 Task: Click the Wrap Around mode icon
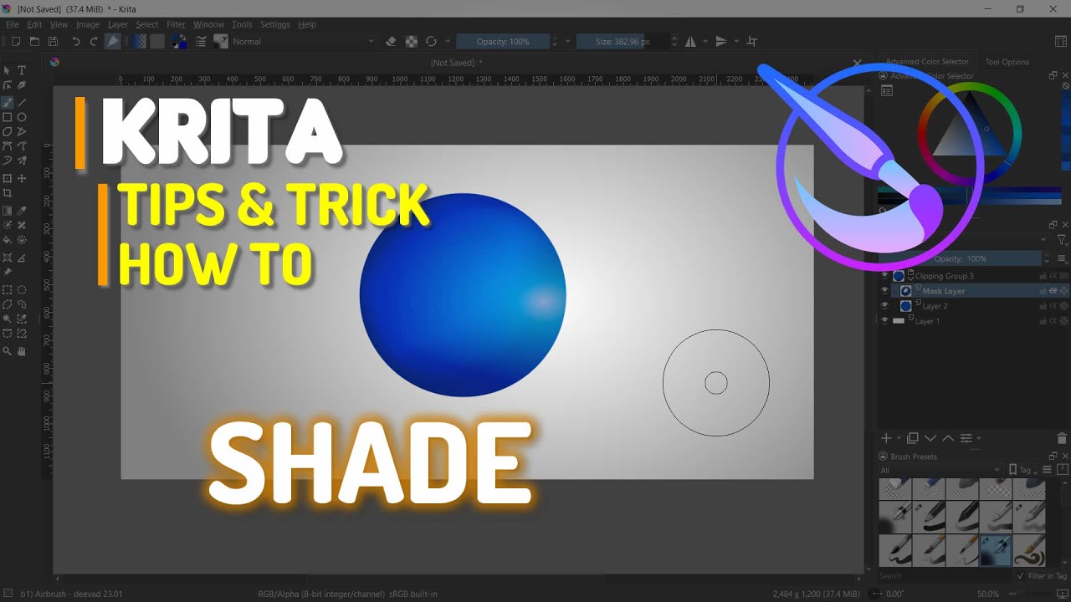751,41
